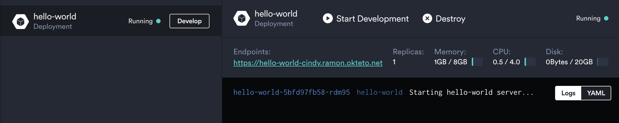Screen dimensions: 619x123
Task: Click the Destroy label
Action: (x=450, y=19)
